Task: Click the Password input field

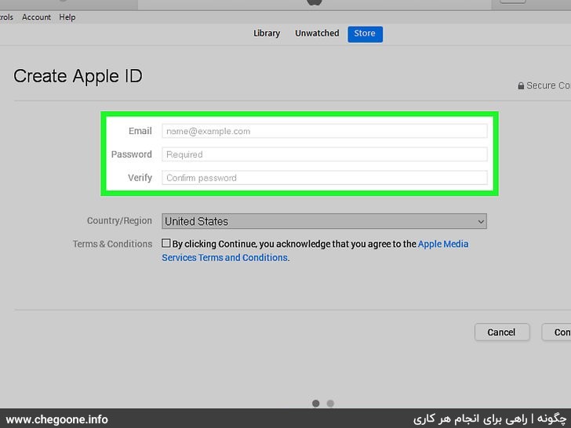Action: pyautogui.click(x=324, y=154)
